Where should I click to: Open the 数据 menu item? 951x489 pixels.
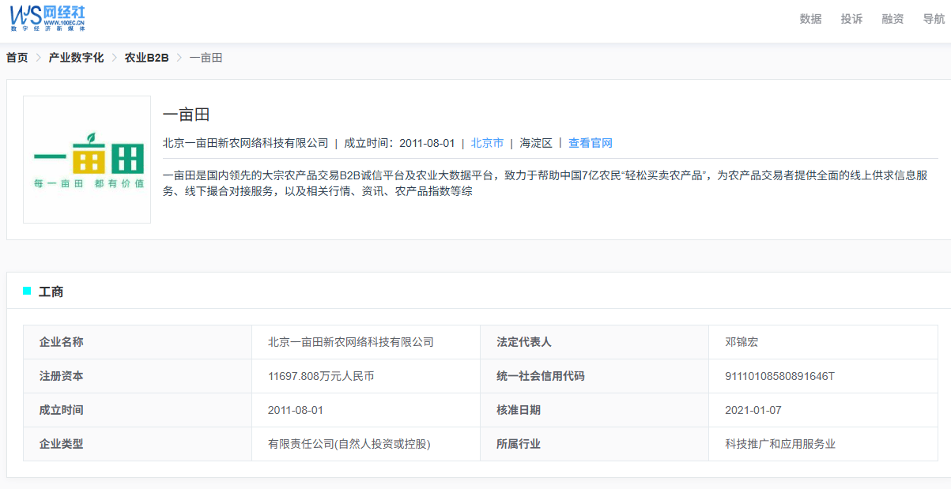[x=810, y=19]
